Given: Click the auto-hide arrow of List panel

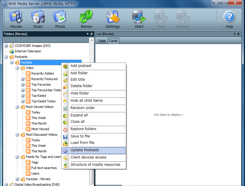Looking at the screenshot, I should click(234, 34).
